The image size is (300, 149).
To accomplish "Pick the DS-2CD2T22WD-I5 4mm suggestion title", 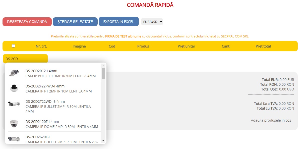I will 45,102.
